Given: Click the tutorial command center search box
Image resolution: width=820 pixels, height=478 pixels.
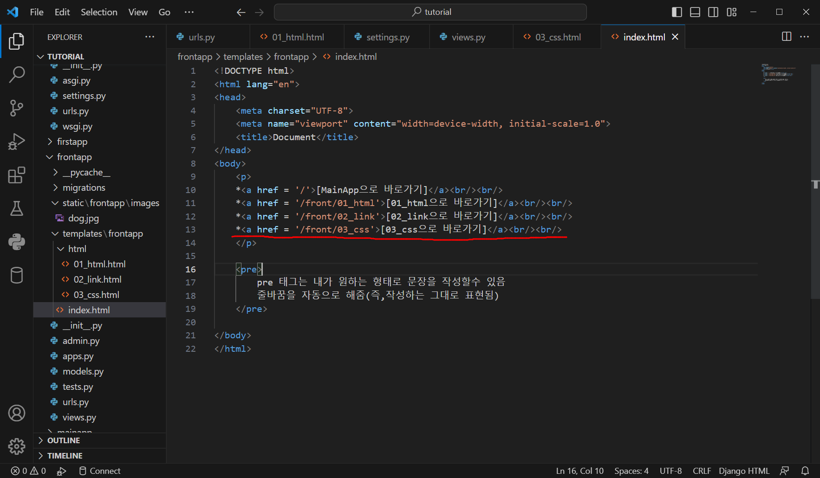Looking at the screenshot, I should (x=430, y=12).
